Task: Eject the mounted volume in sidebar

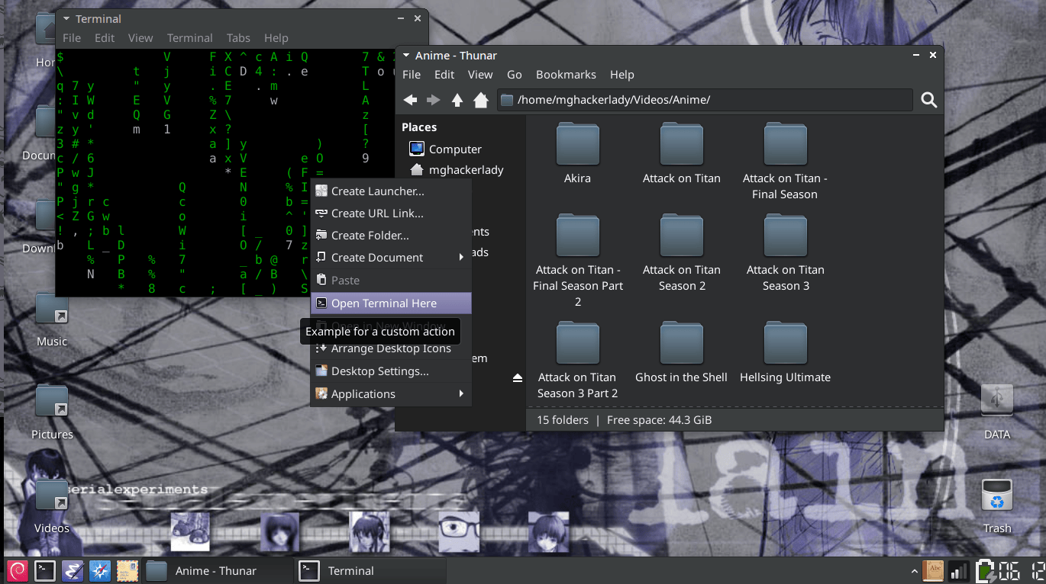Action: coord(517,378)
